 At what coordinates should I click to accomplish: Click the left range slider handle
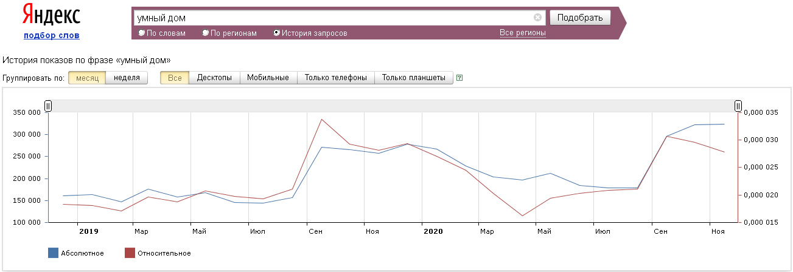48,106
